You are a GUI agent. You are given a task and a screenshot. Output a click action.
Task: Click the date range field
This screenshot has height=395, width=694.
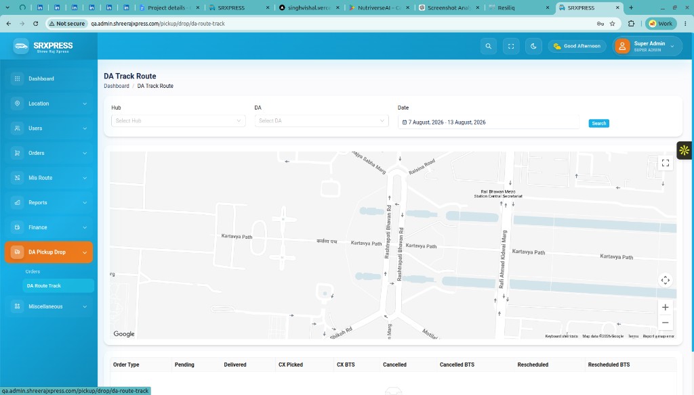pos(489,122)
